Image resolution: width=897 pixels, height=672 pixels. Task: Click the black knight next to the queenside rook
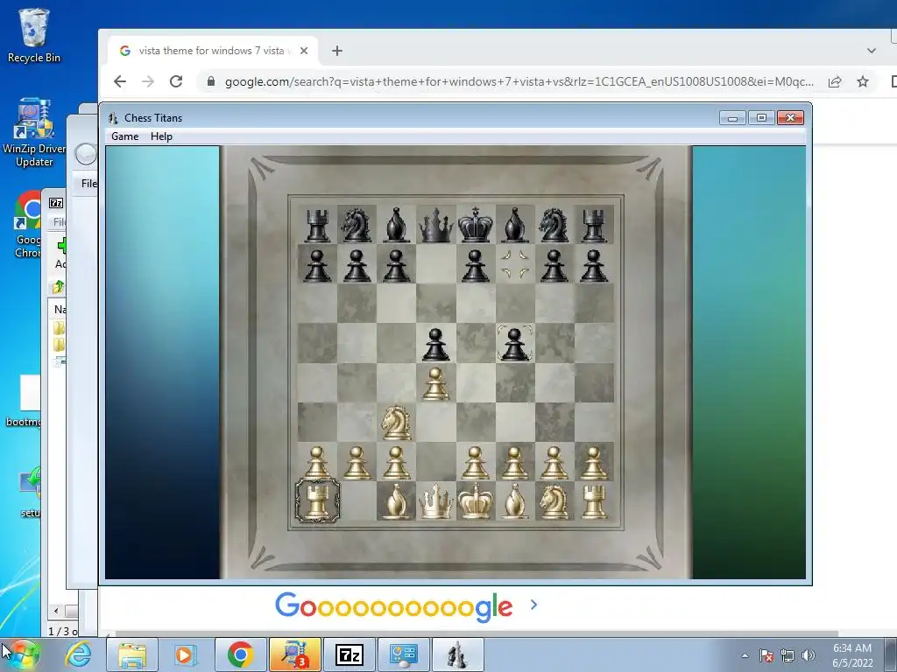coord(356,225)
